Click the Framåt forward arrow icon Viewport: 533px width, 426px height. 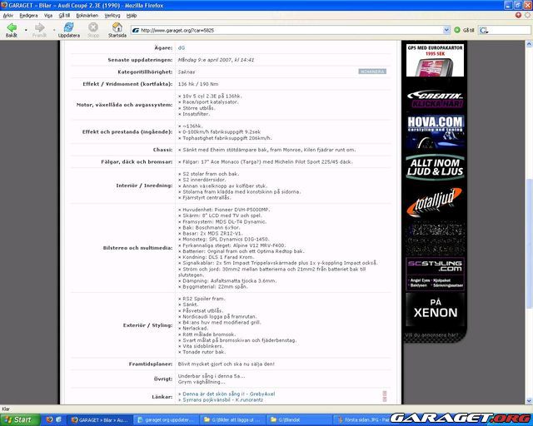[x=39, y=27]
